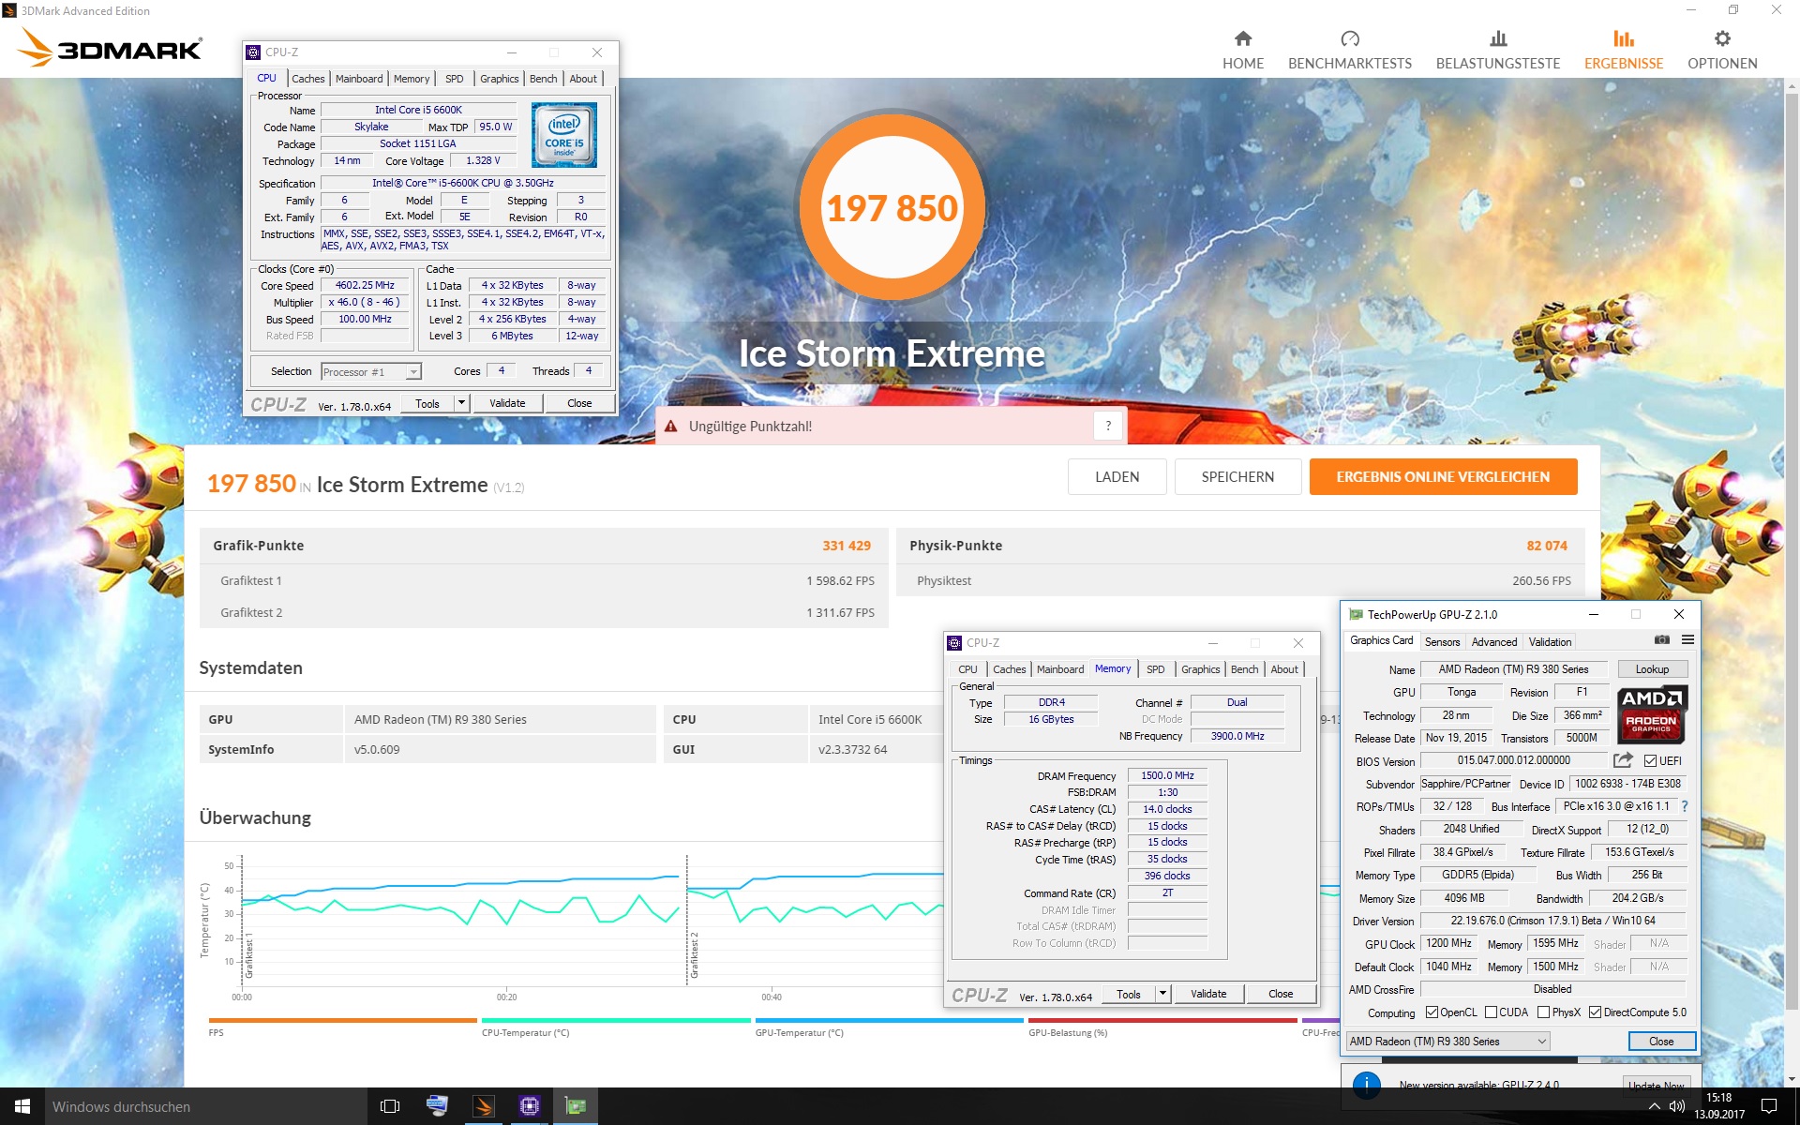The height and width of the screenshot is (1125, 1800).
Task: Open the Action Center notification icon
Action: point(1769,1106)
